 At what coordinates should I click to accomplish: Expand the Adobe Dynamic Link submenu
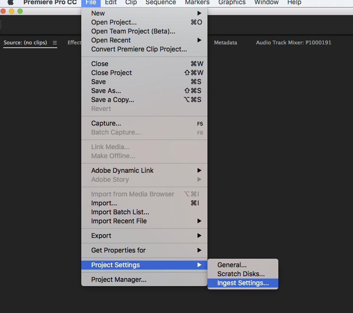[144, 171]
